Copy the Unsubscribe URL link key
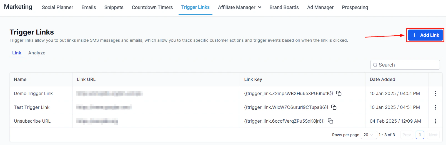The height and width of the screenshot is (145, 446). click(330, 121)
